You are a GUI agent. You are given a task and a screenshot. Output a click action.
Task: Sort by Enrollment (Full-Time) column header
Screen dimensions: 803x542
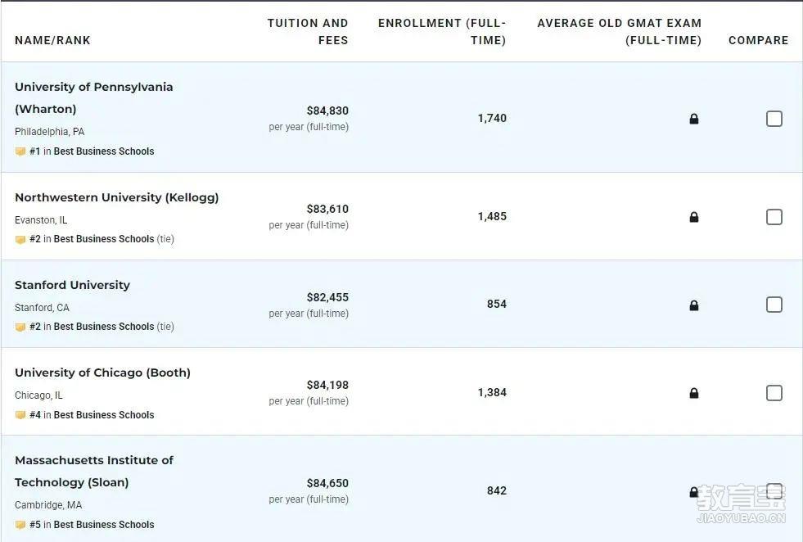tap(442, 32)
